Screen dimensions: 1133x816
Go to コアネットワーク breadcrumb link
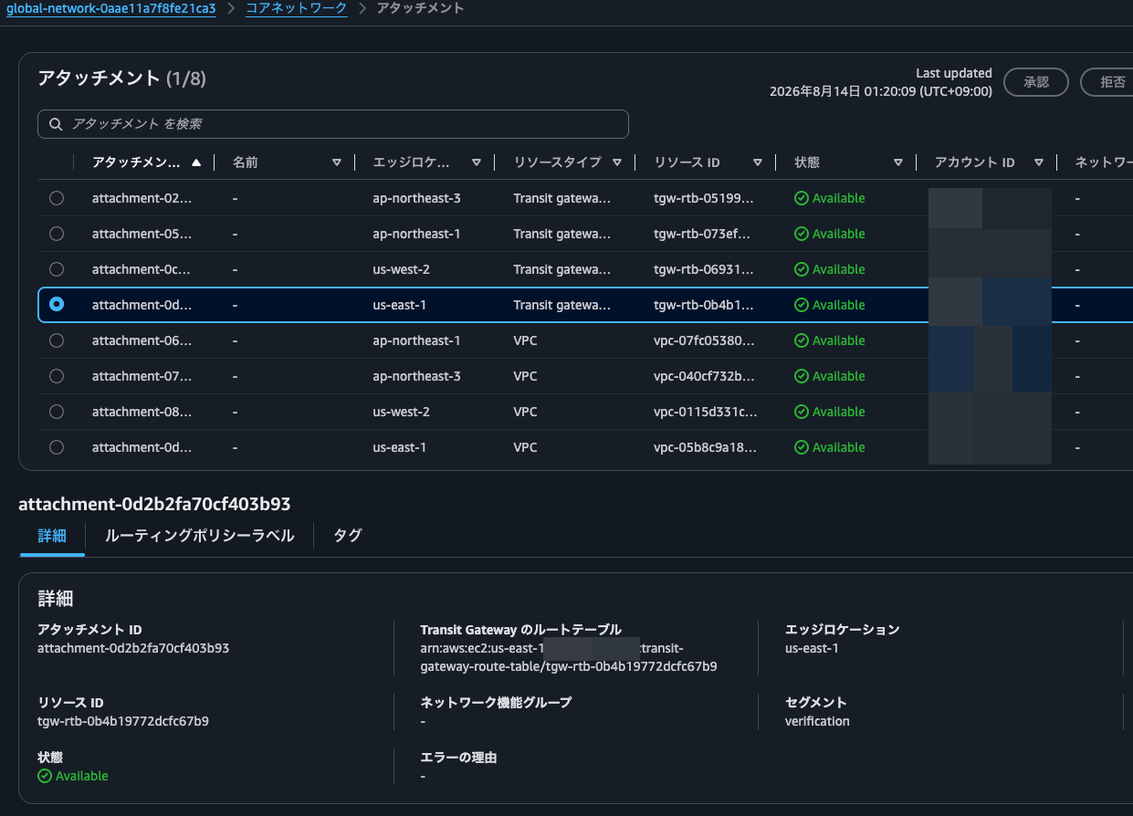tap(297, 8)
